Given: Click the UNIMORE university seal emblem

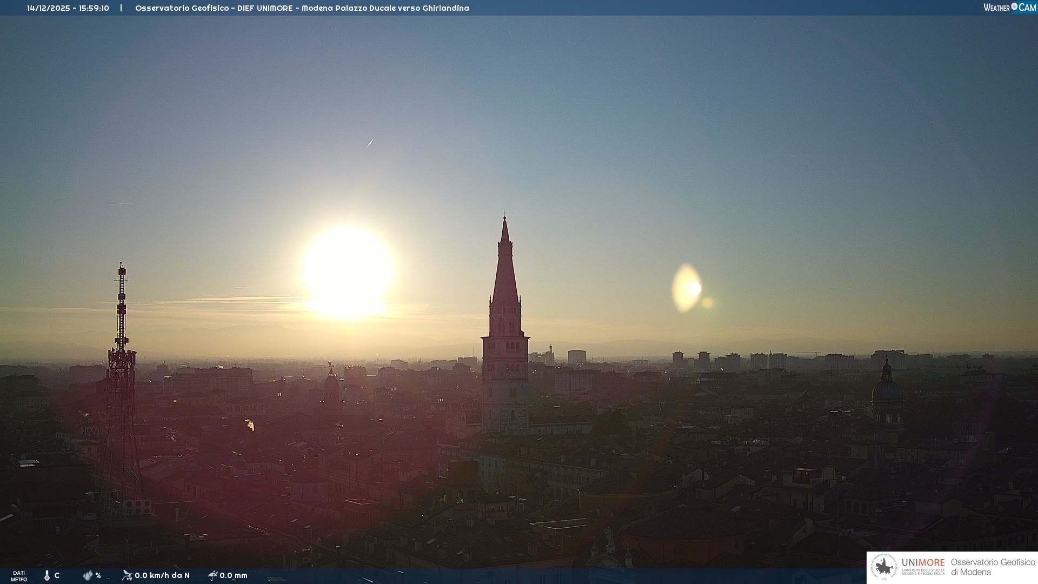Looking at the screenshot, I should (884, 567).
